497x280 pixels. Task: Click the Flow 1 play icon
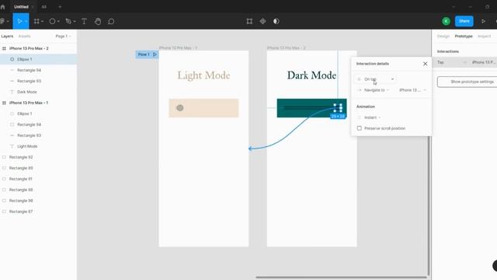[155, 54]
